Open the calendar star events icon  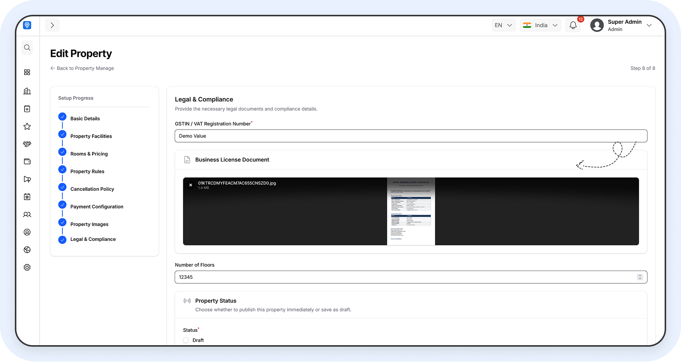pyautogui.click(x=27, y=197)
